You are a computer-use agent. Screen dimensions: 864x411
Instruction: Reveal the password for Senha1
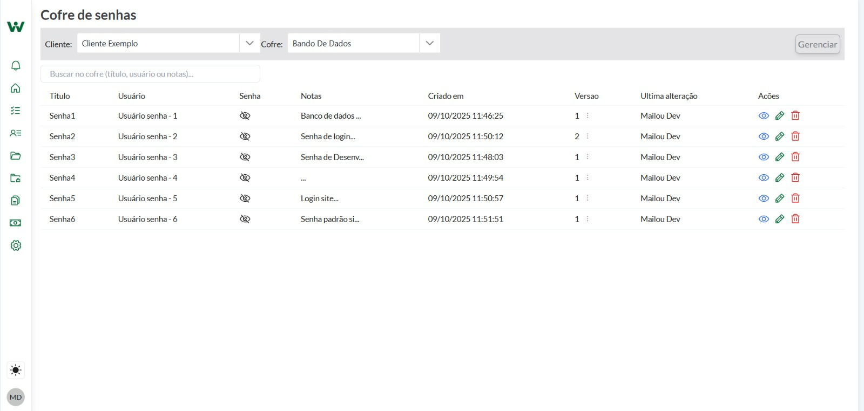point(245,116)
